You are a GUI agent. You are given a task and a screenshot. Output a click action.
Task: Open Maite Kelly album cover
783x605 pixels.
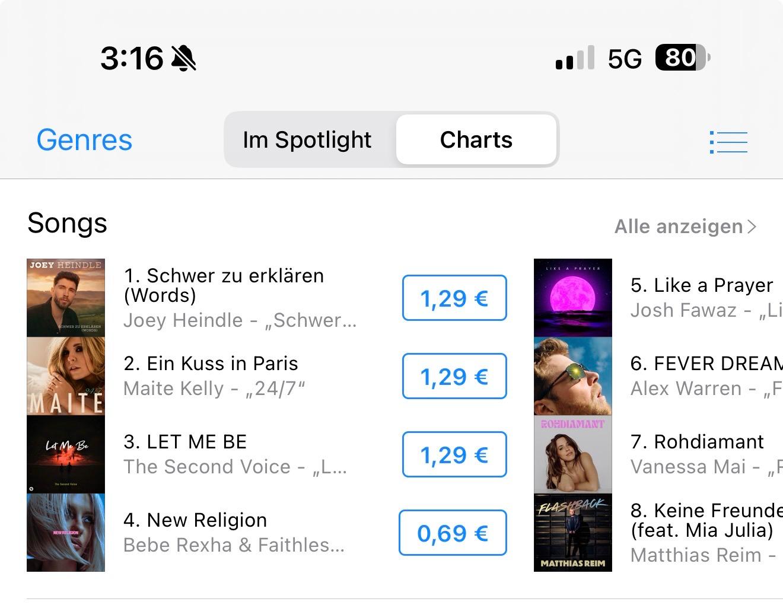(x=66, y=376)
